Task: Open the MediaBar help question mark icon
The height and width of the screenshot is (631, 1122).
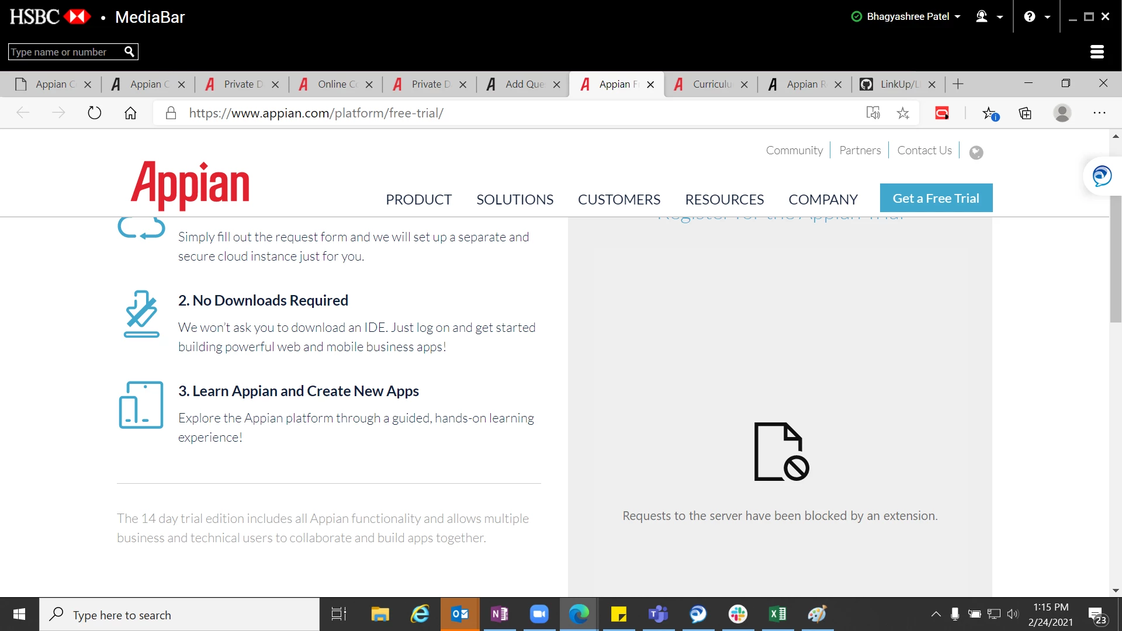Action: (x=1030, y=16)
